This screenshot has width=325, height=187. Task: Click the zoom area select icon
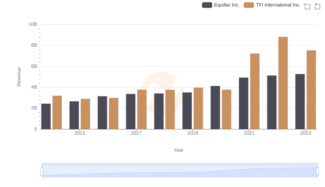pyautogui.click(x=307, y=6)
